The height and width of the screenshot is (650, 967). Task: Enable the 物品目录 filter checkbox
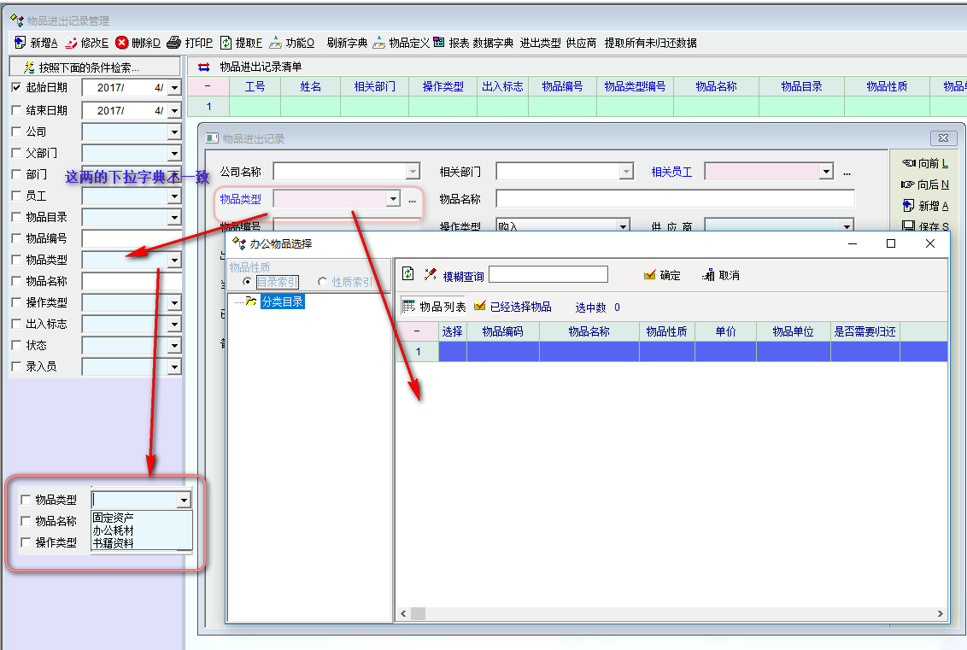(x=16, y=217)
